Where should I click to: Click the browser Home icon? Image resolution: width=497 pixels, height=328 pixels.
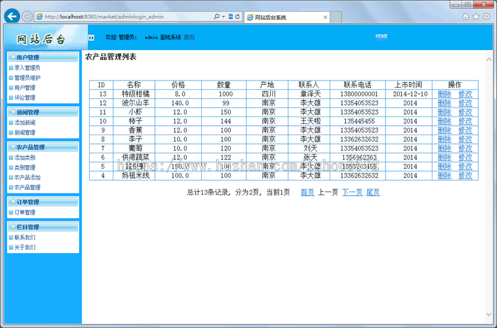pos(465,17)
